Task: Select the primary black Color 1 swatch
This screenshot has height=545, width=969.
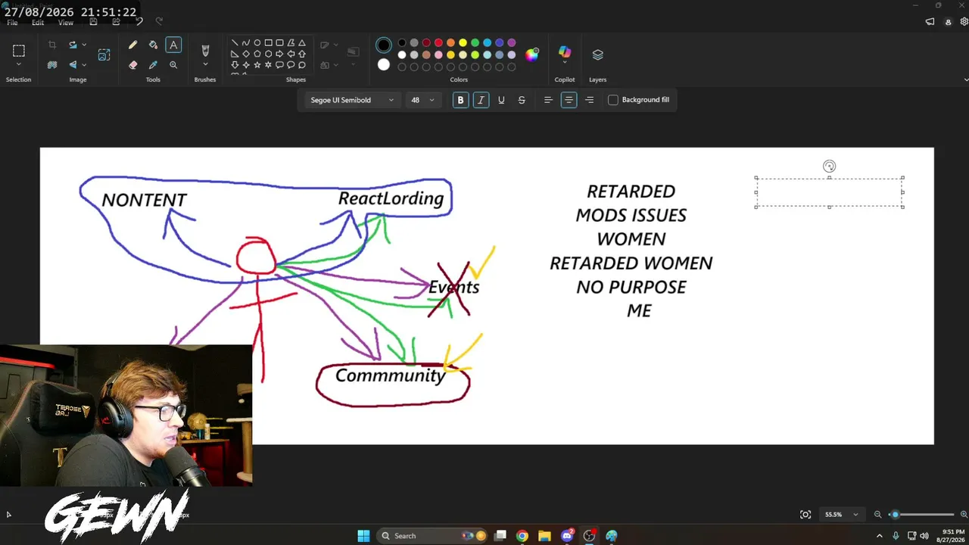Action: coord(384,45)
